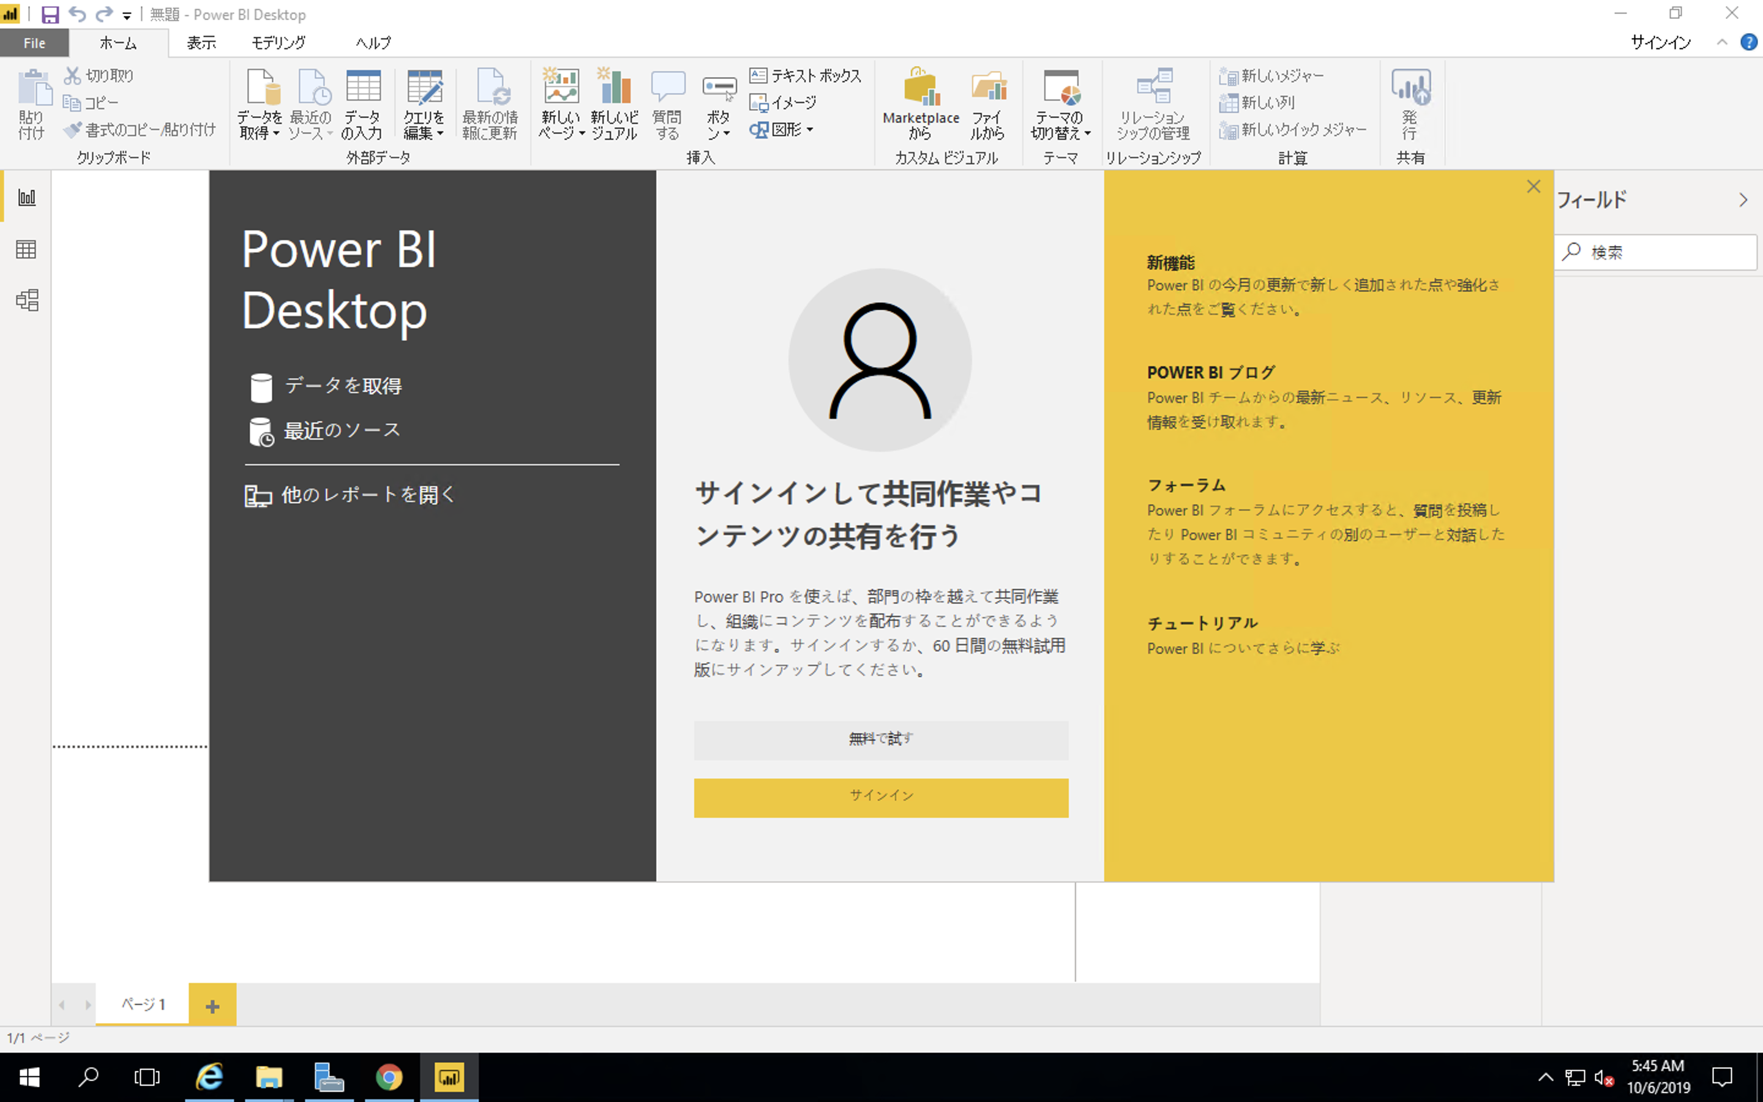Click データを取得 on splash screen

[325, 386]
